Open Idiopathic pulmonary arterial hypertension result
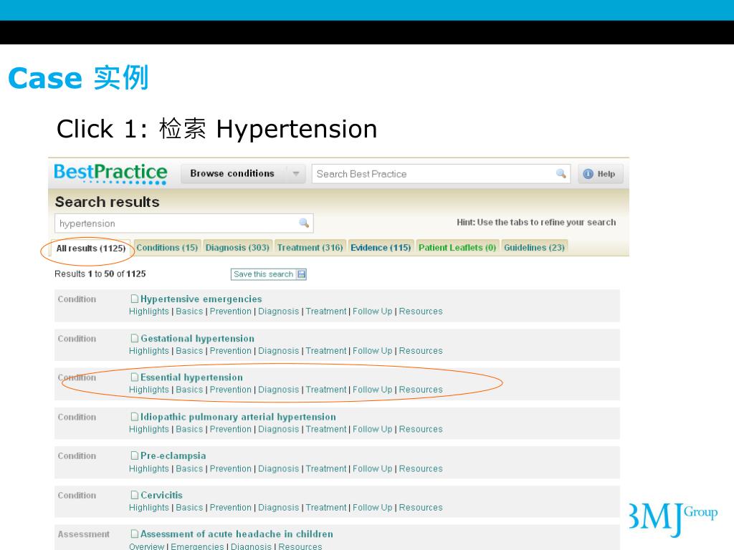734x550 pixels. tap(238, 417)
